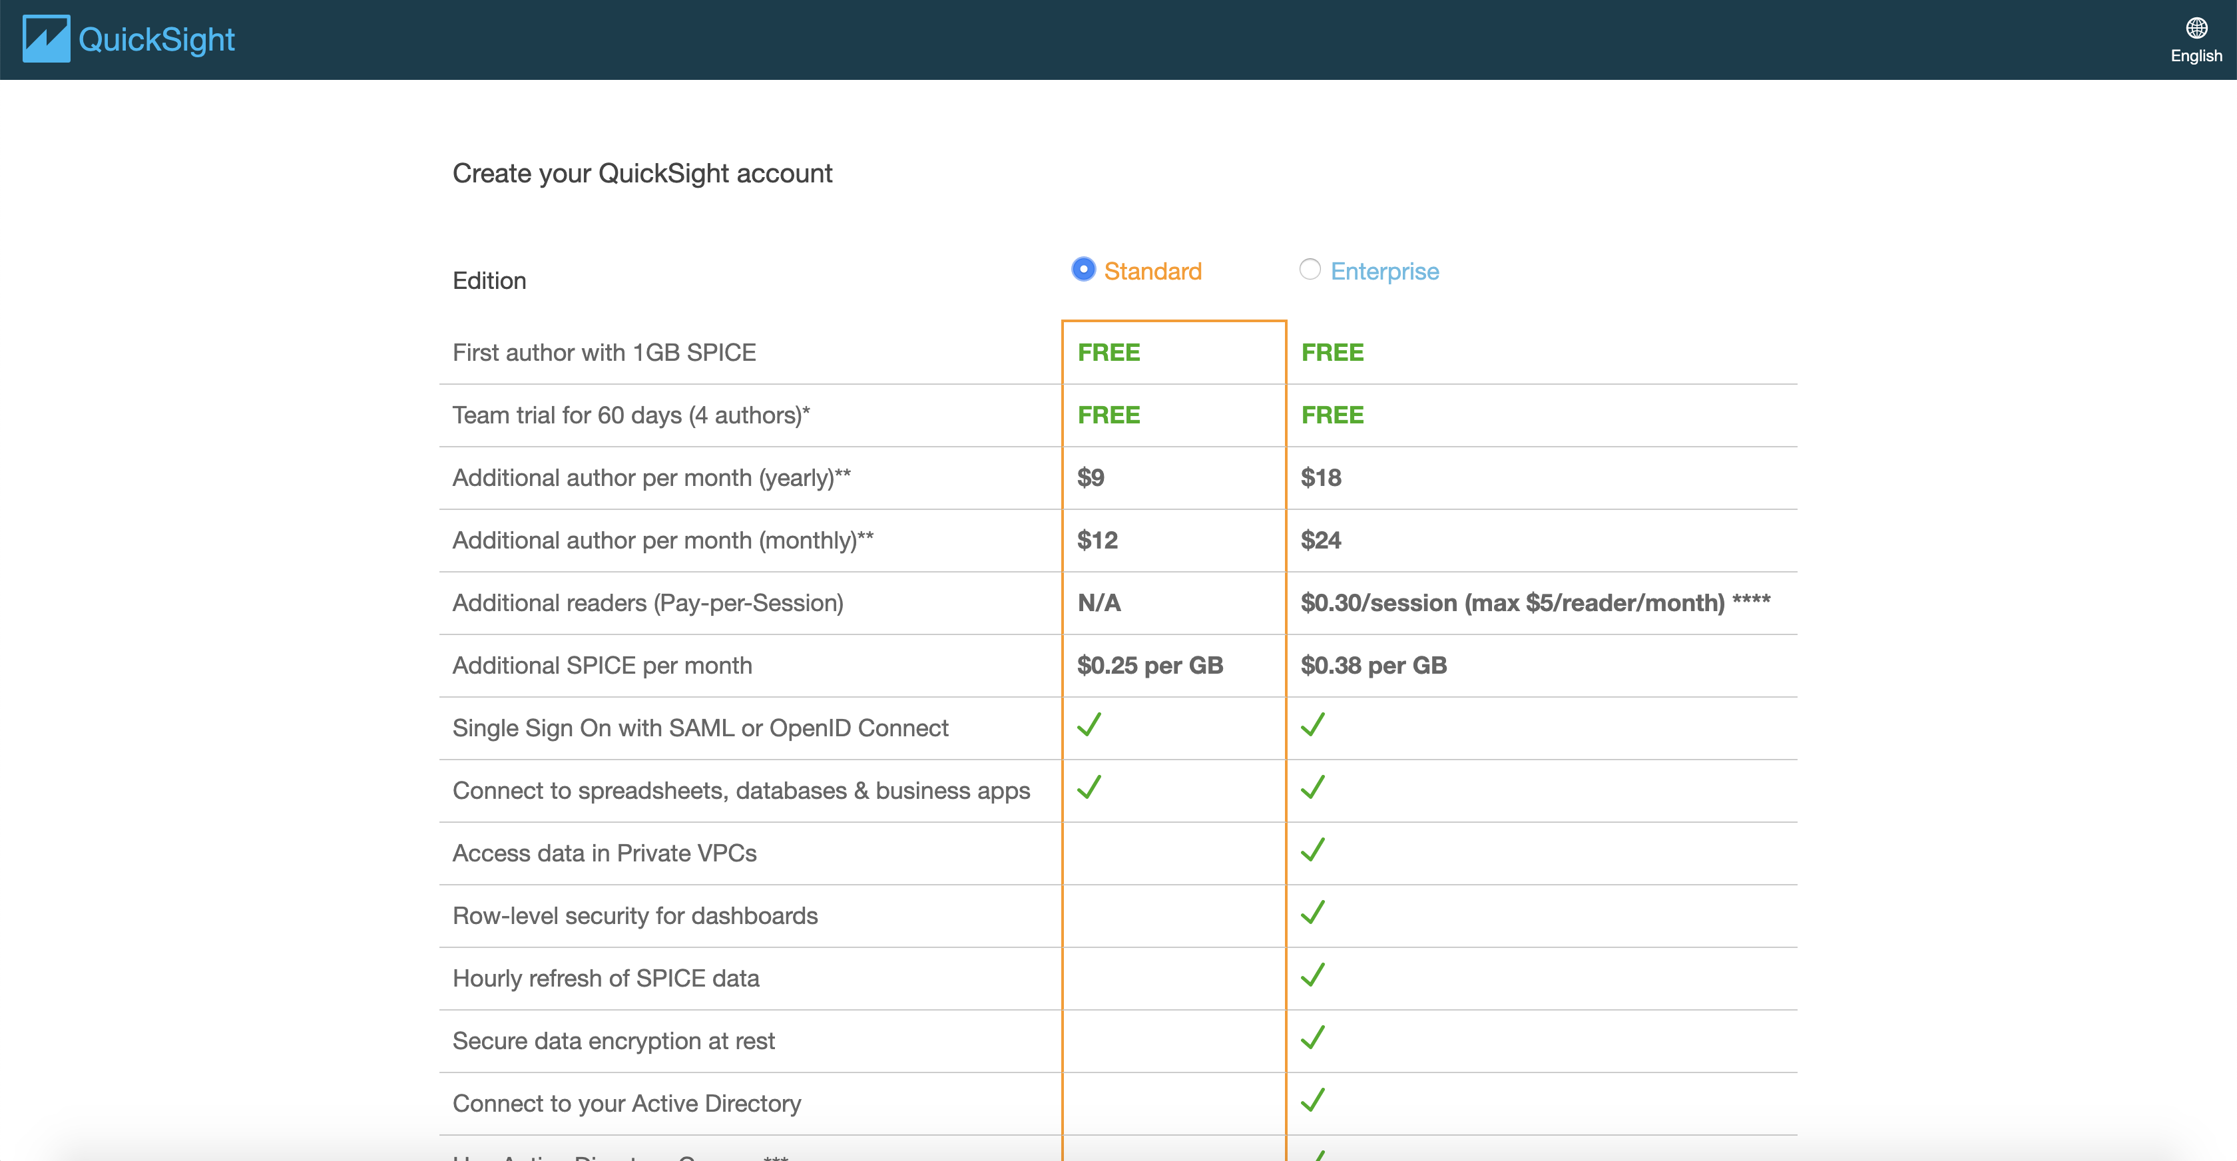
Task: Click Standard checkmark for Connect to spreadsheets
Action: (x=1089, y=788)
